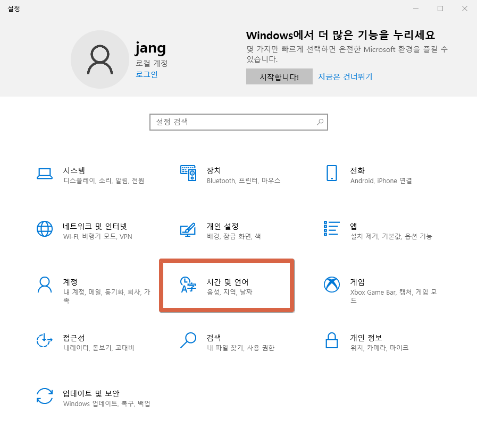Select the 장치 title text
The width and height of the screenshot is (477, 447).
214,170
